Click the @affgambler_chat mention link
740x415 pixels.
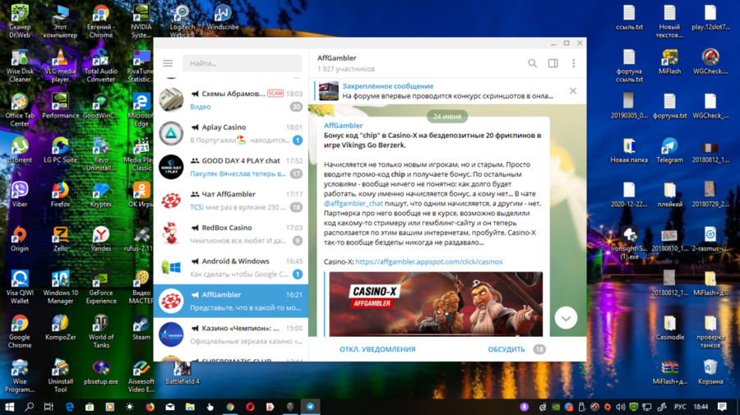(354, 203)
